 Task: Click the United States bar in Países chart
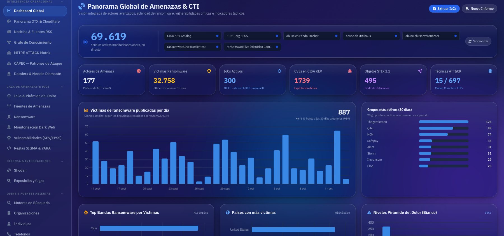[293, 230]
